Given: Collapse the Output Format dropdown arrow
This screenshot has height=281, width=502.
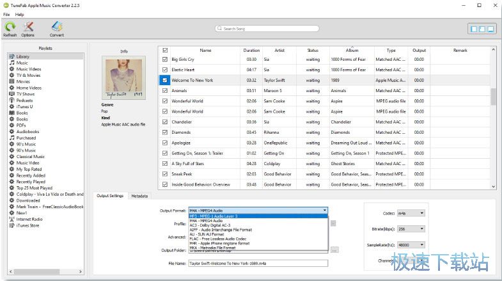Looking at the screenshot, I should click(x=325, y=211).
